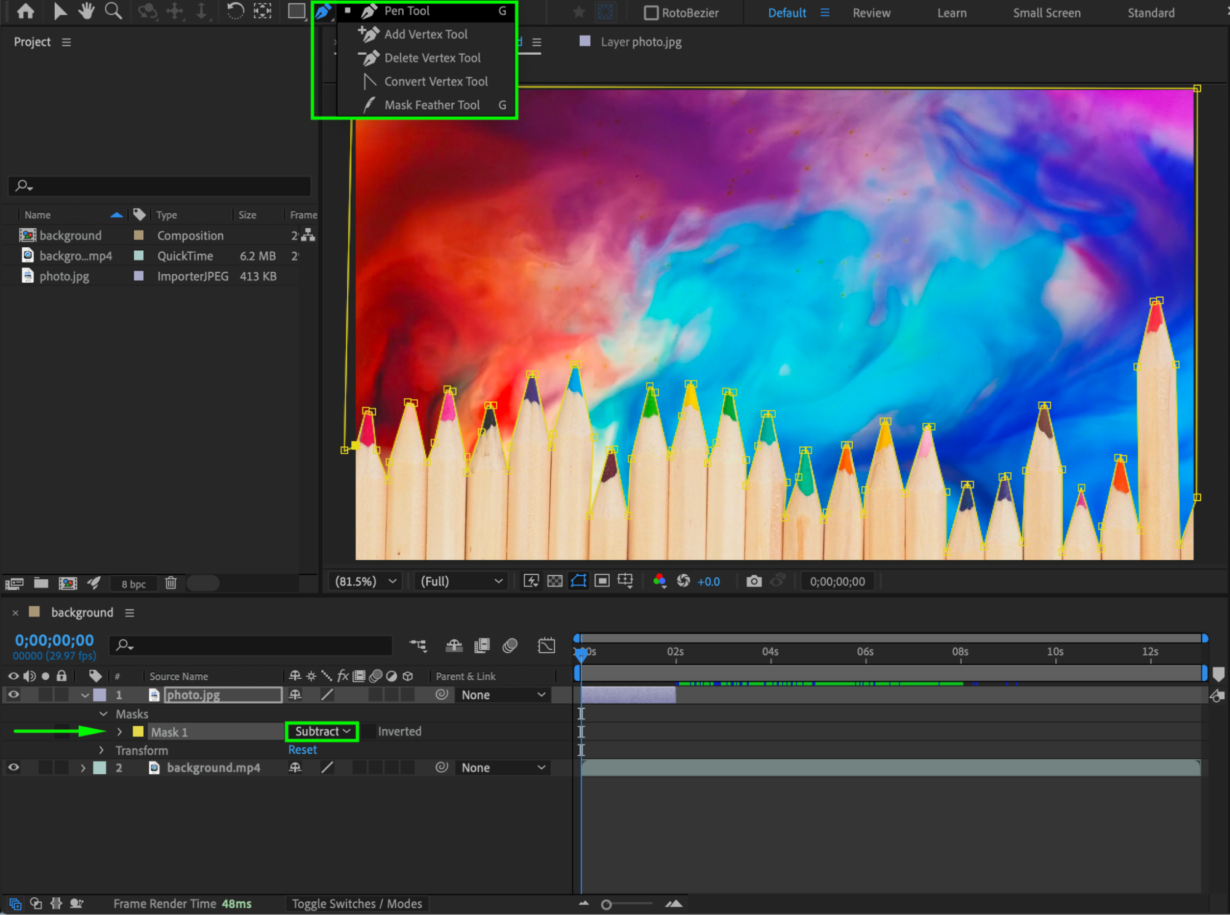Open the 81.5% magnification dropdown
Image resolution: width=1230 pixels, height=915 pixels.
[365, 581]
